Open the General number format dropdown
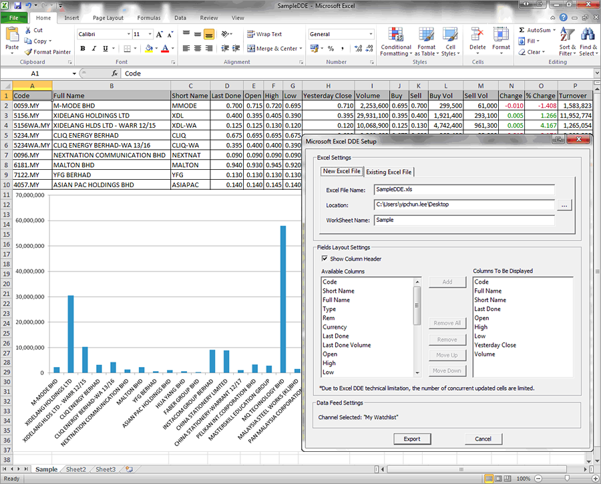 pos(371,34)
